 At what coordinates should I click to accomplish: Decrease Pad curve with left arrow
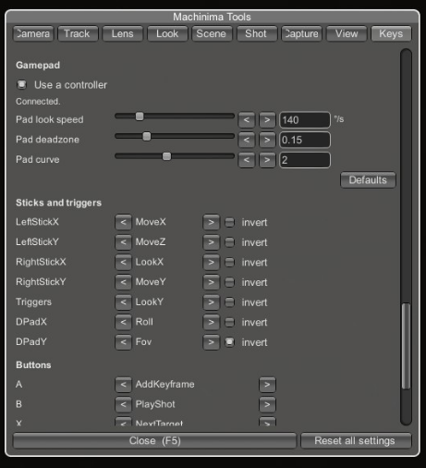(247, 160)
